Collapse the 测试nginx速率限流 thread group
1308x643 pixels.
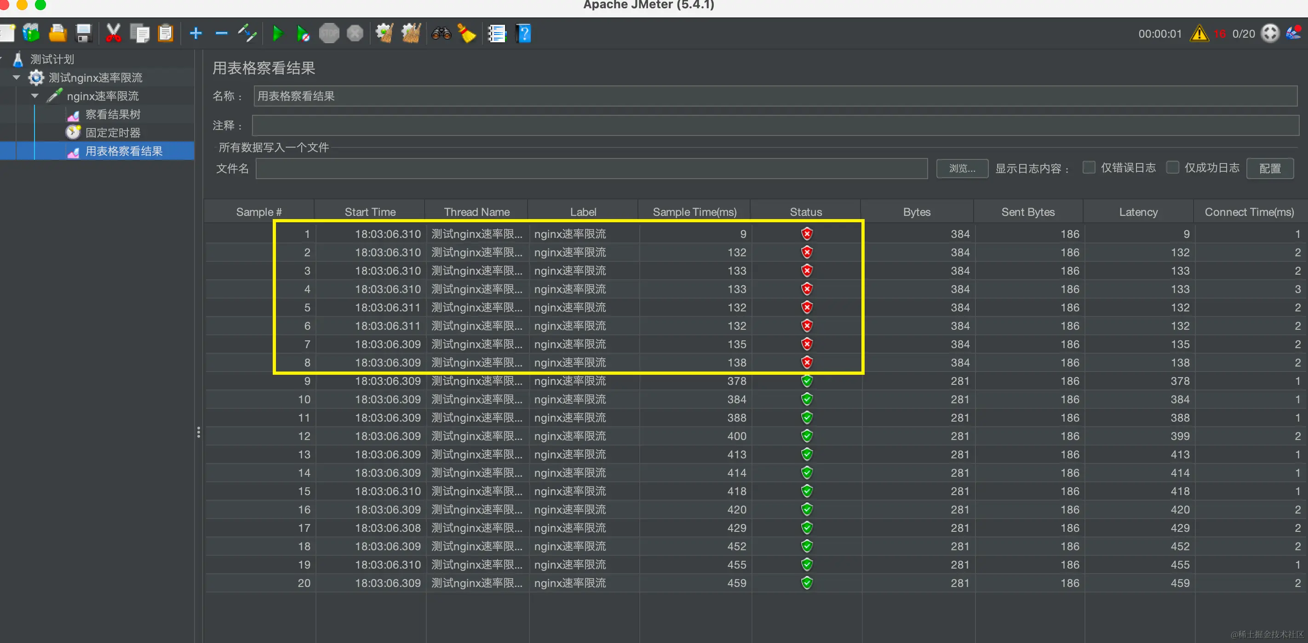pos(16,78)
